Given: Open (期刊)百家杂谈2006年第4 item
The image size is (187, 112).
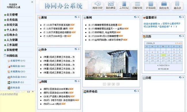Looking at the screenshot, I should point(56,89).
